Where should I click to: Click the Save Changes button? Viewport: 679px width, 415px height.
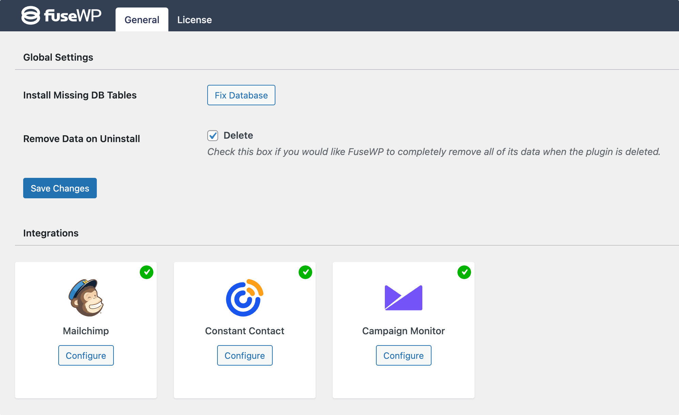tap(60, 188)
